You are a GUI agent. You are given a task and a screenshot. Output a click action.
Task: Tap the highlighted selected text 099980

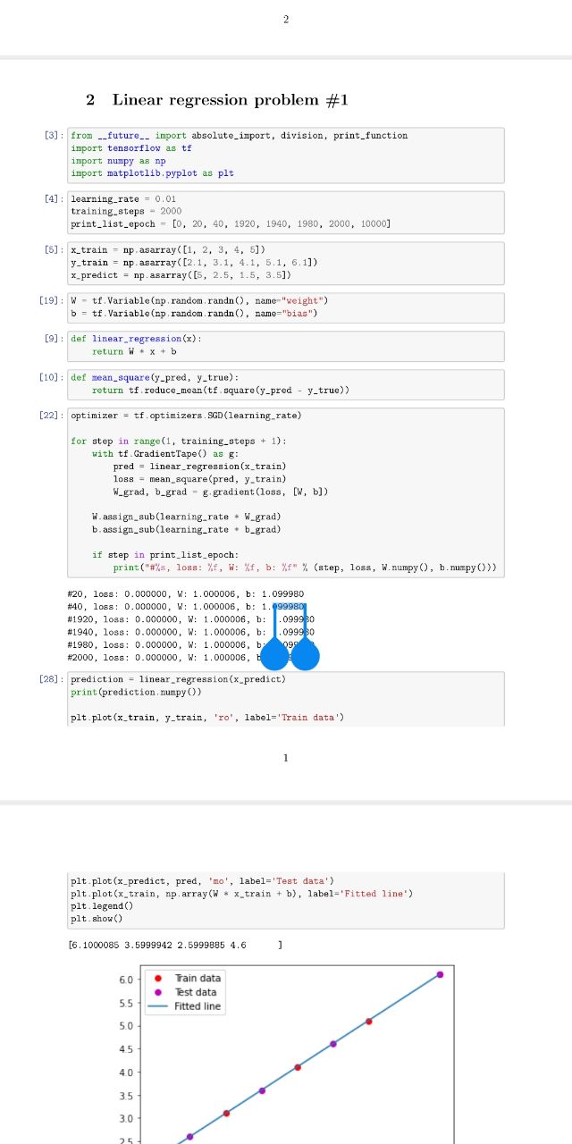[289, 606]
